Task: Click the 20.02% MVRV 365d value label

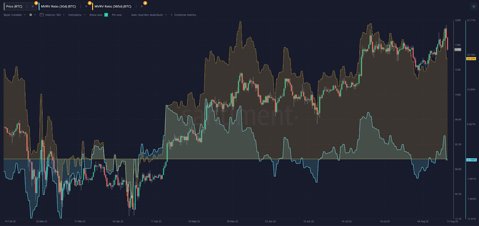Action: pyautogui.click(x=471, y=59)
